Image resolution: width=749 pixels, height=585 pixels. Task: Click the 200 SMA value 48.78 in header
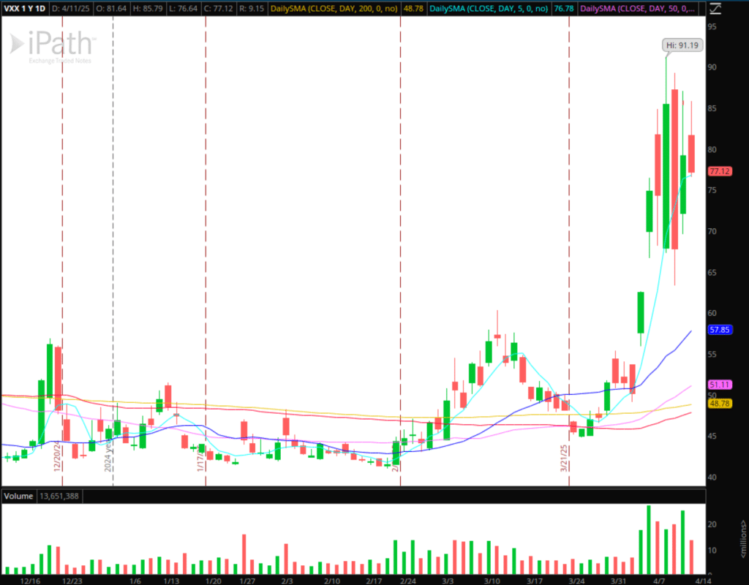point(413,9)
